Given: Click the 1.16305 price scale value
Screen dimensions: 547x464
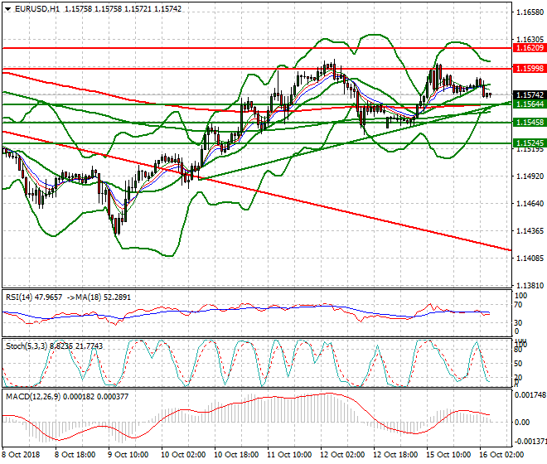Looking at the screenshot, I should [x=530, y=40].
